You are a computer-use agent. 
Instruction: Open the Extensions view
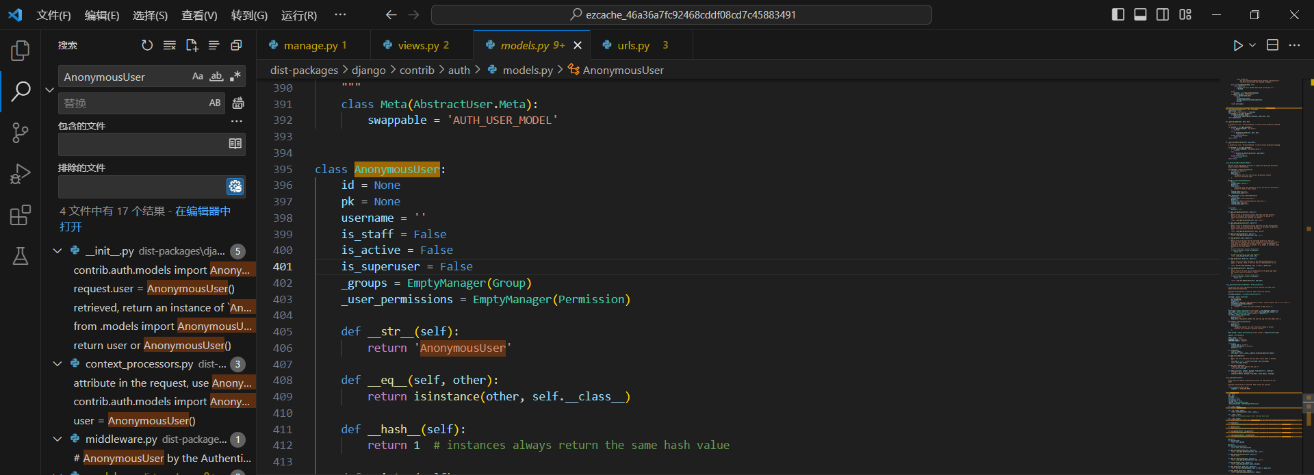tap(21, 215)
